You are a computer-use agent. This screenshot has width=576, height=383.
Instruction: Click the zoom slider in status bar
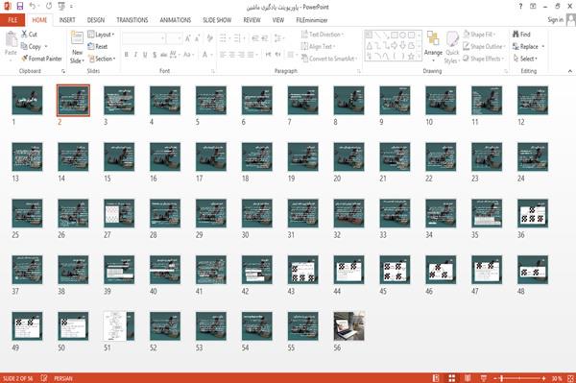(x=519, y=378)
